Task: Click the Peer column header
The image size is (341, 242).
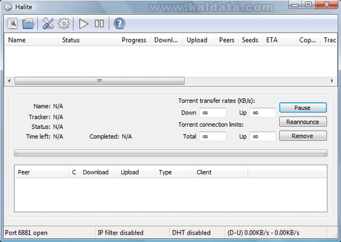Action: pyautogui.click(x=42, y=172)
